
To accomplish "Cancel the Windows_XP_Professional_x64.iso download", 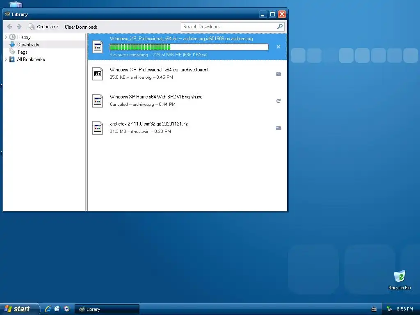I will pos(278,47).
